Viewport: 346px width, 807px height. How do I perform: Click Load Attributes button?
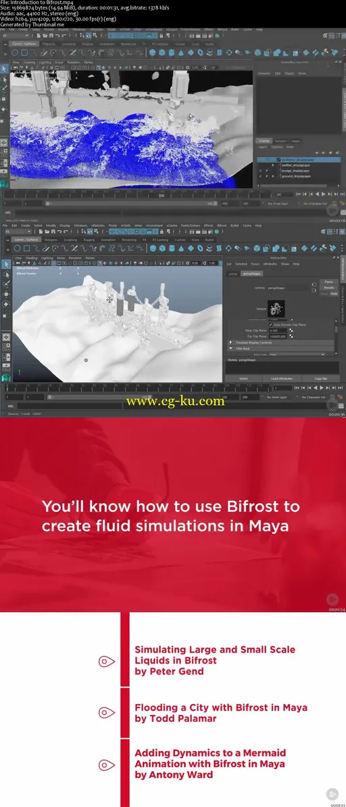point(282,378)
